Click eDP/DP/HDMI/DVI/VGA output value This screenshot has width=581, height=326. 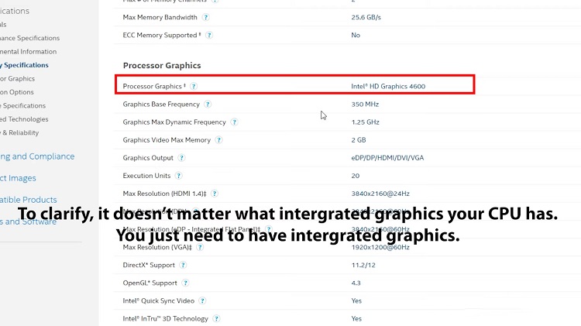click(387, 158)
